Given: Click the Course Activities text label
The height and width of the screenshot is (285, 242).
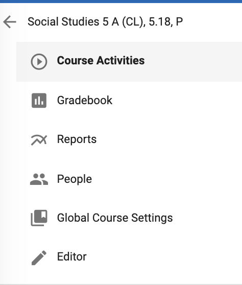Looking at the screenshot, I should [x=101, y=61].
